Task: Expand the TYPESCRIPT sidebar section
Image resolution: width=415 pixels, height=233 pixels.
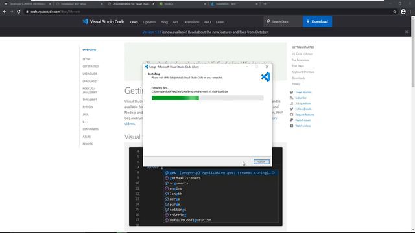Action: (x=89, y=100)
